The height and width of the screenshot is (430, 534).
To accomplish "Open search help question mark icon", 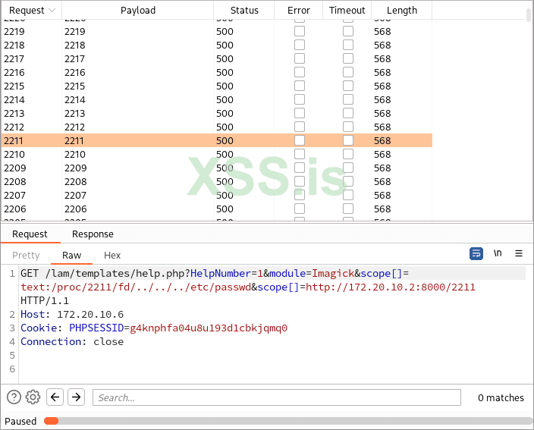I will [14, 397].
